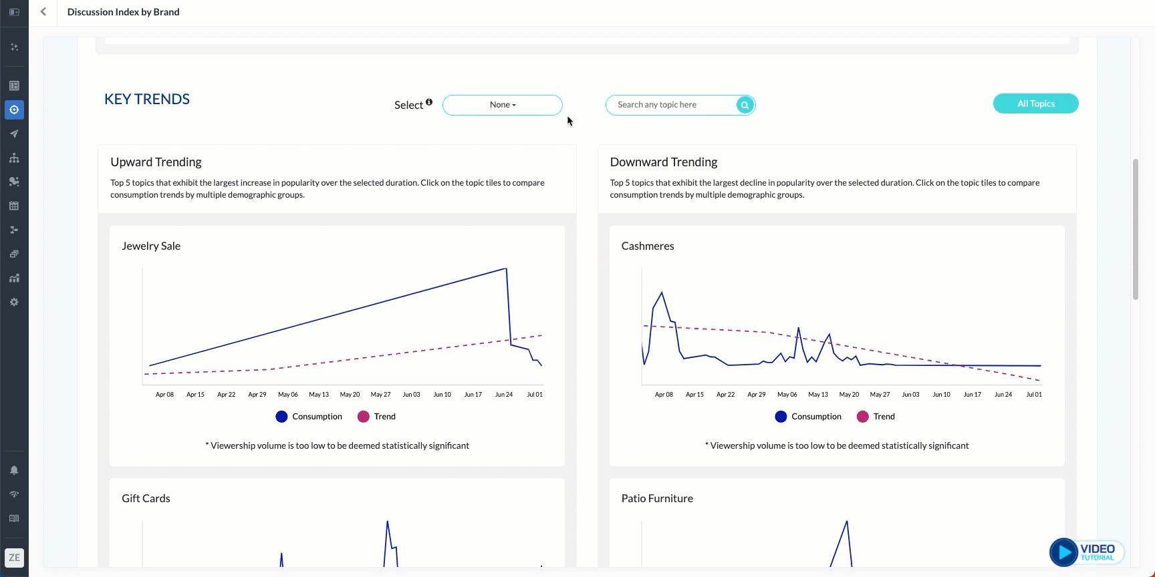Screen dimensions: 1155x577
Task: Open the settings gear in sidebar
Action: pos(14,302)
